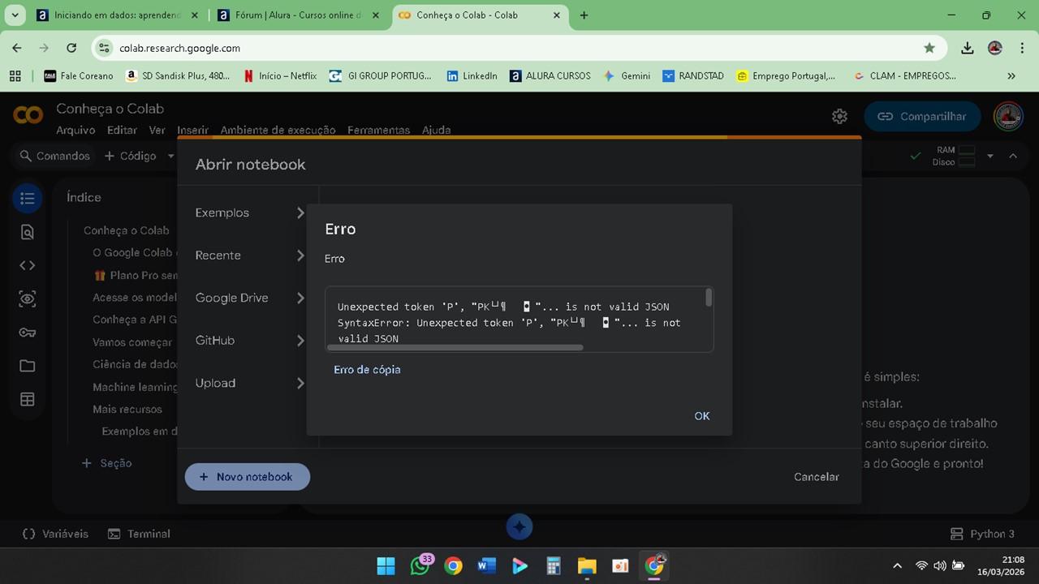Open the LinkedIn bookmark

coord(472,75)
